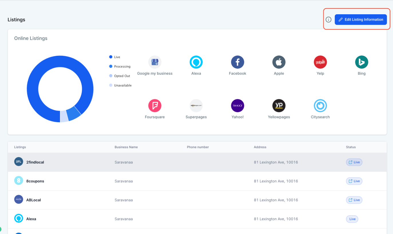Click the Unavailable legend label text
393x234 pixels.
123,85
